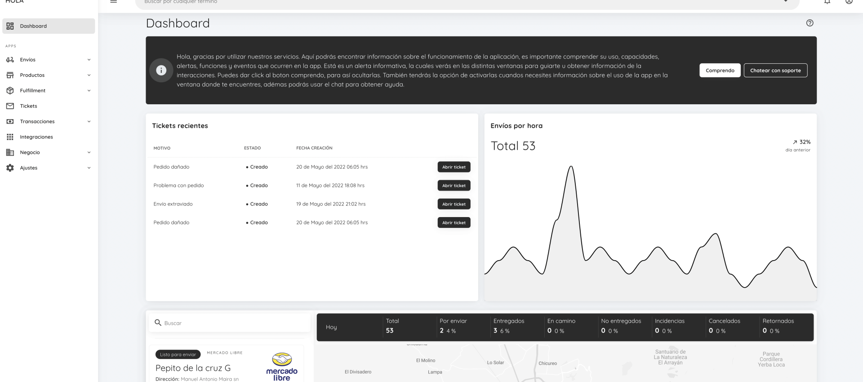
Task: Open the Fulfillment menu label
Action: [x=33, y=91]
